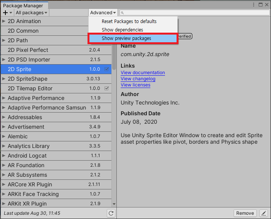Viewport: 271px width, 219px height.
Task: Click the View changelog link
Action: pos(138,79)
